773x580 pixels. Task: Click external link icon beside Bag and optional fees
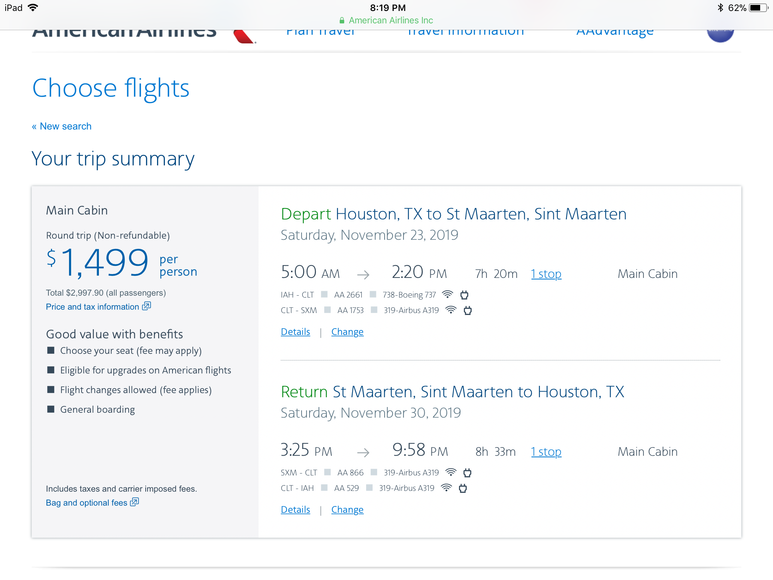pos(134,502)
